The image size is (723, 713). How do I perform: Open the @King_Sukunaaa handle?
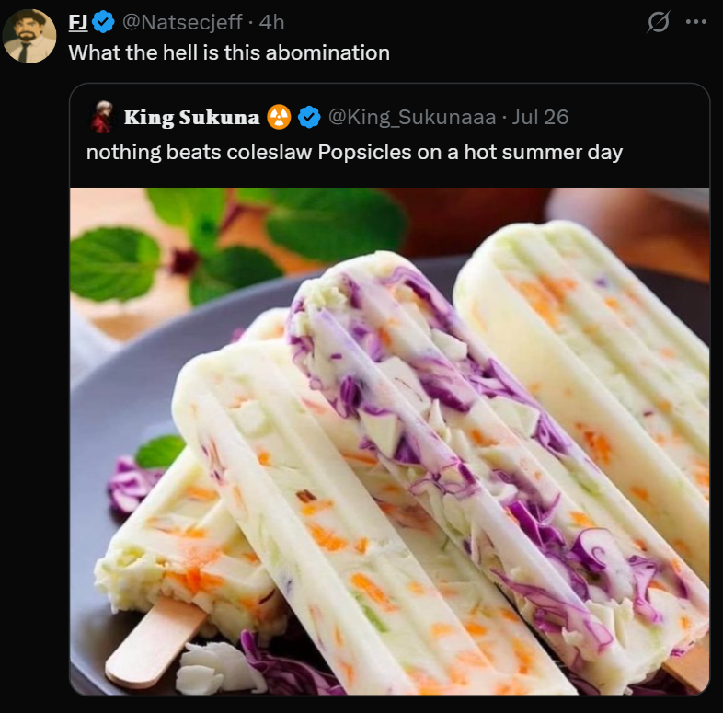click(x=412, y=117)
